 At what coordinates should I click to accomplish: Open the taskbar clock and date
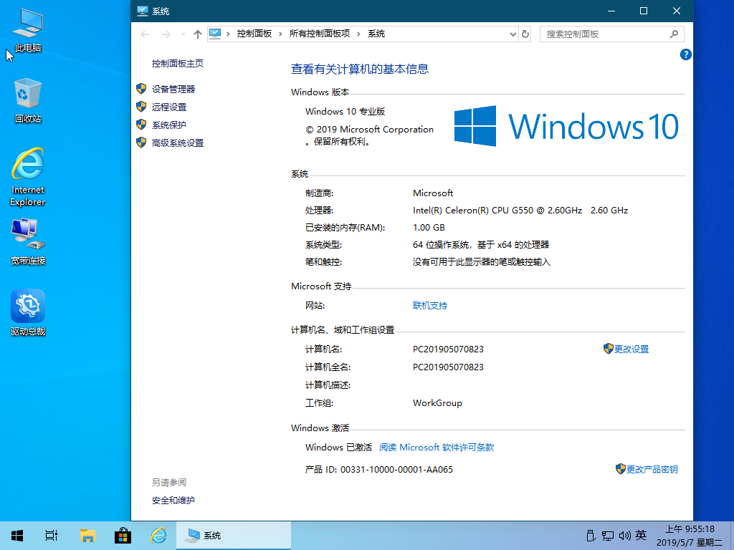click(690, 536)
